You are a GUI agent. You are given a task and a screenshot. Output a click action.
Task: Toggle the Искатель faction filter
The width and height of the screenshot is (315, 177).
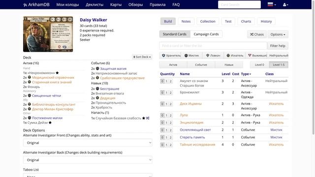pyautogui.click(x=235, y=56)
